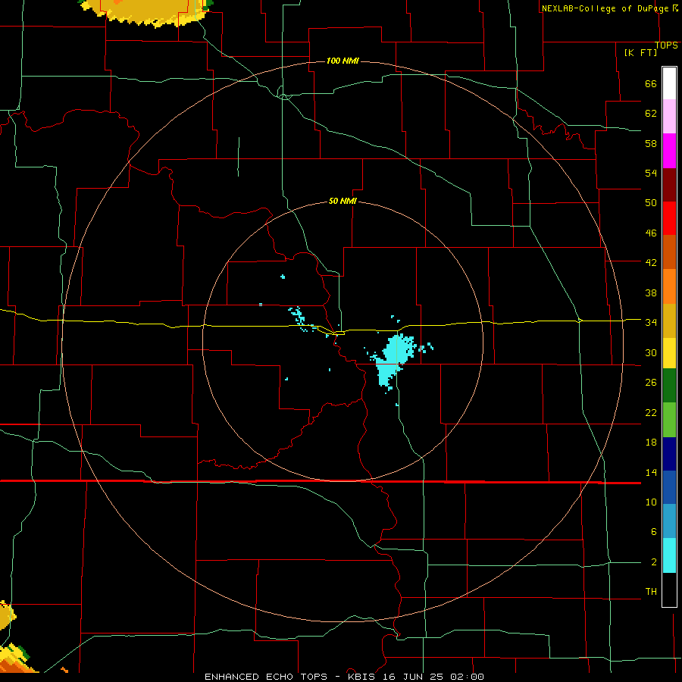The height and width of the screenshot is (682, 682).
Task: Click the 22 legend value
Action: coord(651,412)
